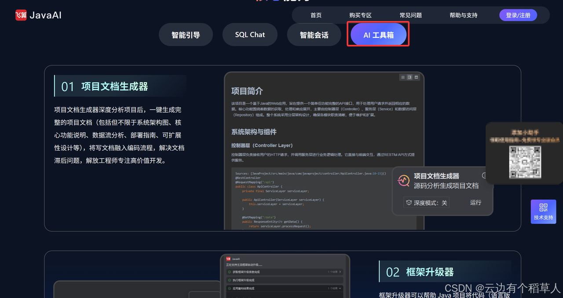Click 源码分析生成项目文档 subtitle in the popup
Viewport: 563px width, 298px height.
(x=446, y=185)
